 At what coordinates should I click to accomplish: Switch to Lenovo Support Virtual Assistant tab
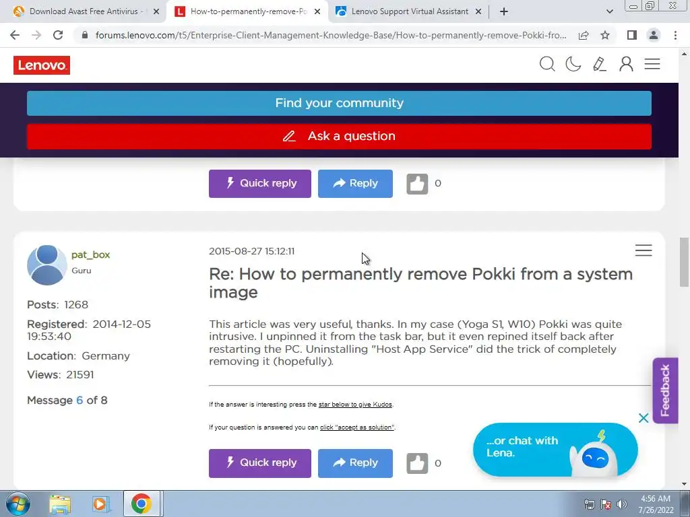pos(409,11)
